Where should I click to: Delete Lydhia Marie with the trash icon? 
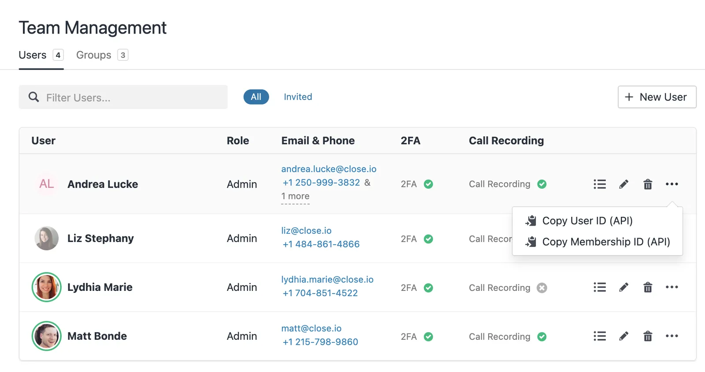pos(648,287)
